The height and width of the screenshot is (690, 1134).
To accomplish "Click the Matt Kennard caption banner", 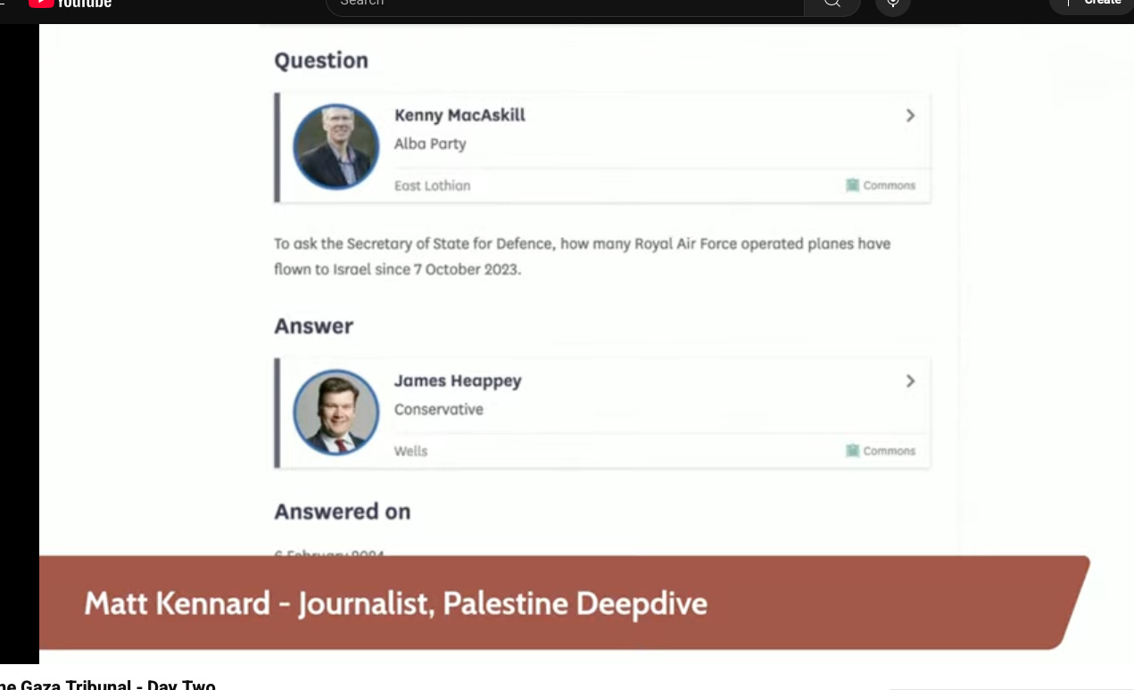I will coord(565,604).
